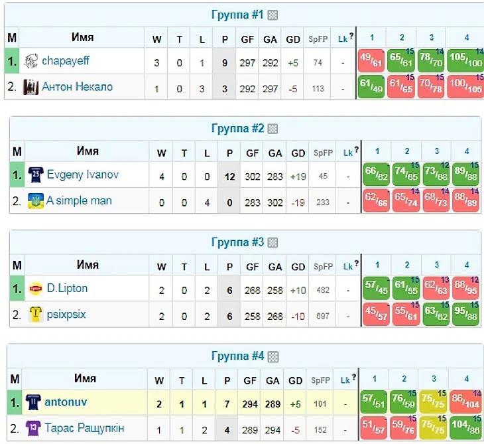
Task: Click the grid icon beside Группа #2
Action: click(272, 129)
